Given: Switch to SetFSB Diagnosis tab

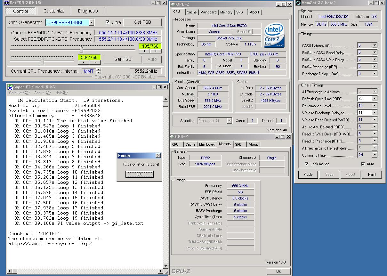Looking at the screenshot, I should click(x=88, y=11).
